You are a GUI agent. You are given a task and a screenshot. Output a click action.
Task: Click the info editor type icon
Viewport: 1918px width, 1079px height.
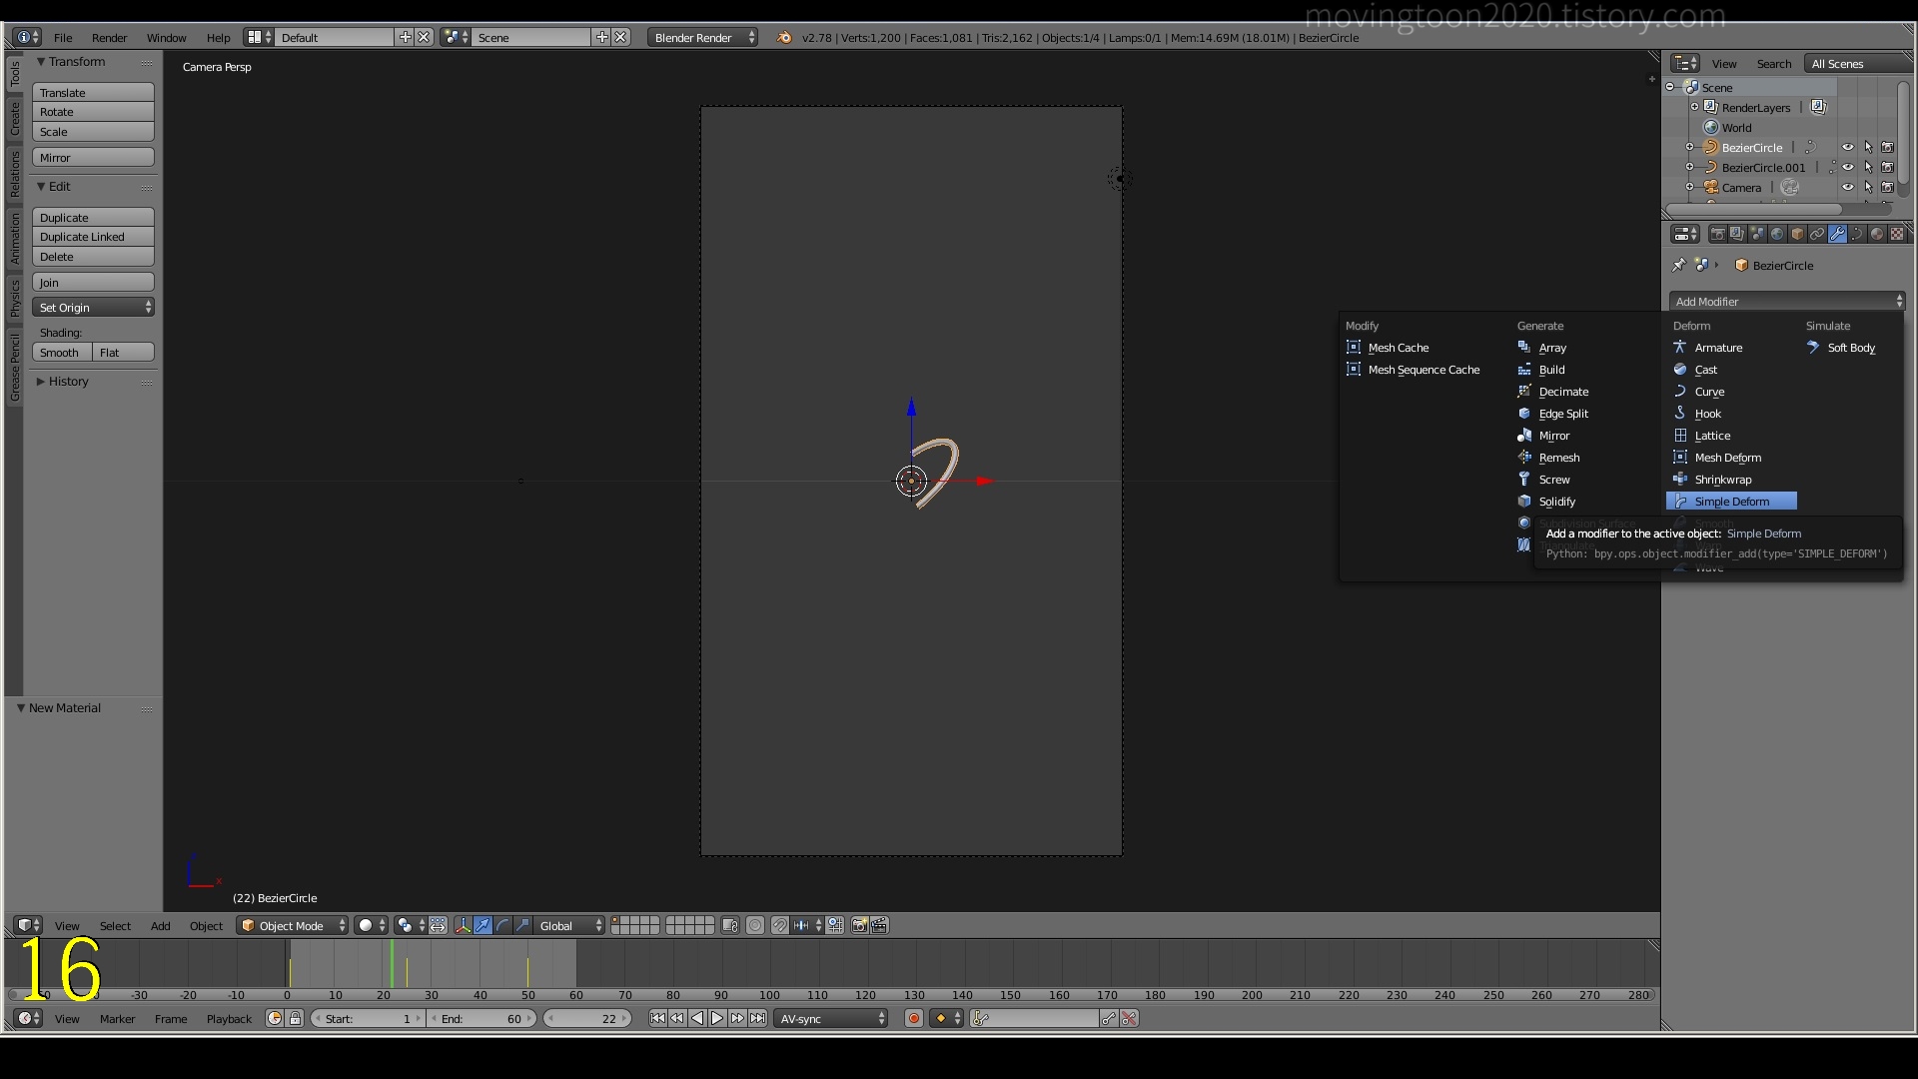click(x=28, y=37)
